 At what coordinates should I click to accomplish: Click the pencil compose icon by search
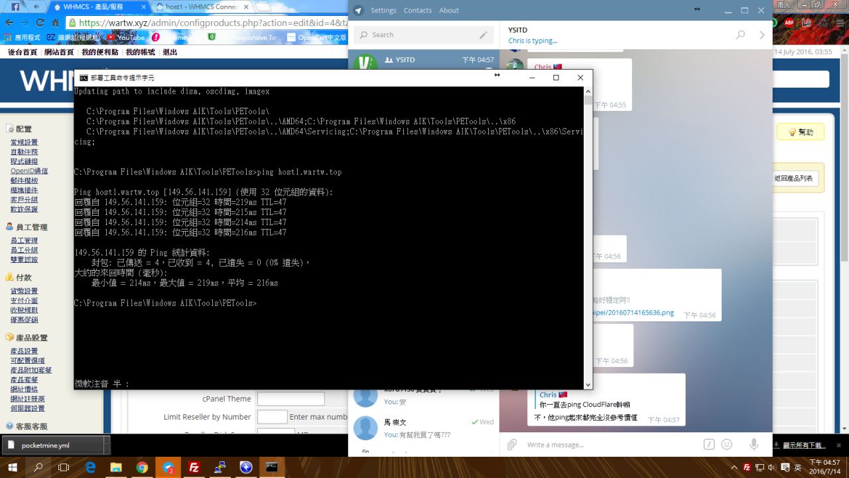click(483, 35)
